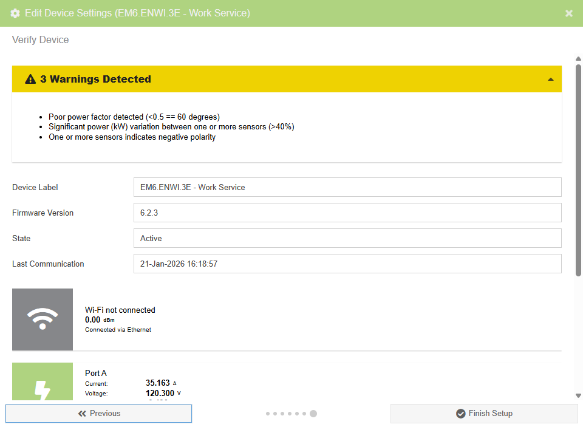Click the gear icon in the dialog title
The height and width of the screenshot is (427, 583).
(15, 13)
